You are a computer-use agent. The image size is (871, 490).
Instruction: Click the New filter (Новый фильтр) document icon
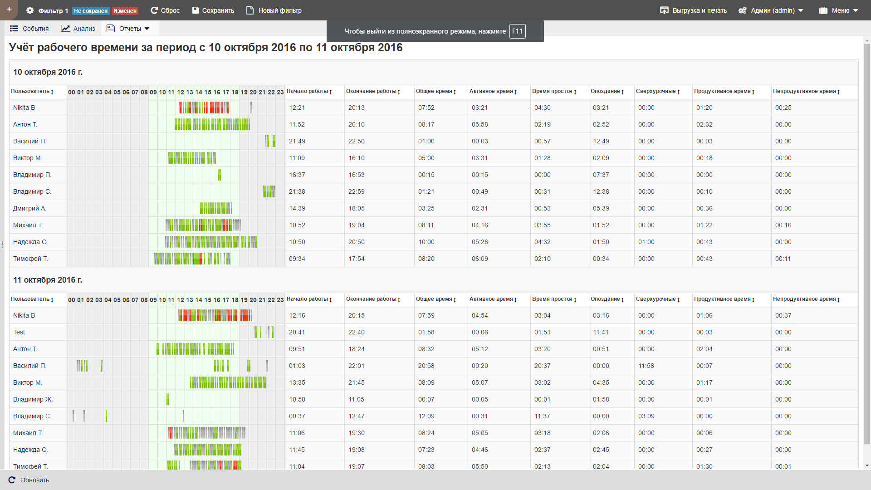click(250, 10)
